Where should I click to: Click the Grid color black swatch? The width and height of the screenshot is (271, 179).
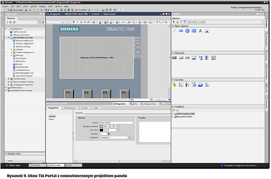[101, 130]
